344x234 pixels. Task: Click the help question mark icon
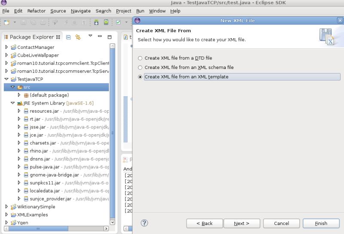[x=144, y=223]
